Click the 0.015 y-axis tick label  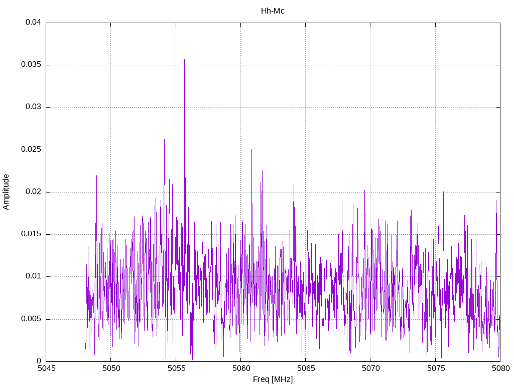(32, 234)
